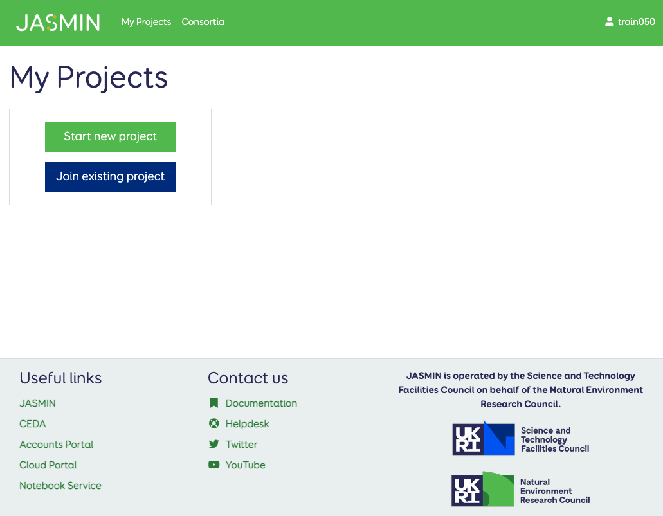
Task: Open the Consortia navigation item
Action: coord(203,22)
